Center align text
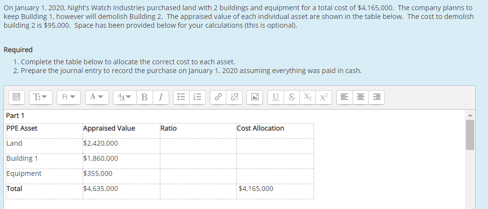 (360, 97)
